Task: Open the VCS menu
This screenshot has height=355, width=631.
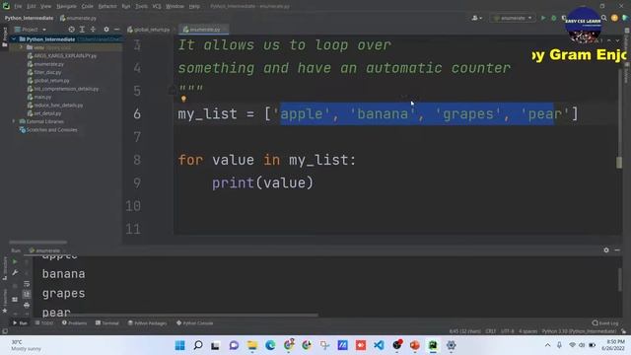Action: (157, 7)
